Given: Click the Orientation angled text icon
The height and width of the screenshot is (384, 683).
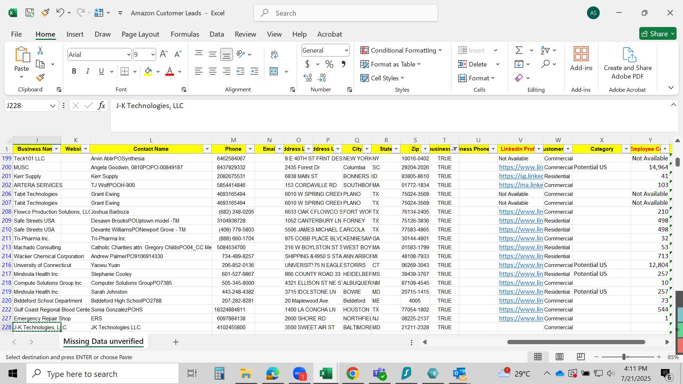Looking at the screenshot, I should tap(240, 54).
